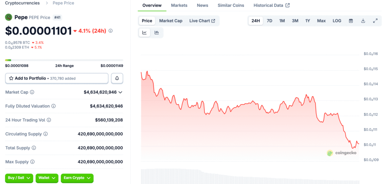Click the $0.00001101 price value

pyautogui.click(x=39, y=31)
